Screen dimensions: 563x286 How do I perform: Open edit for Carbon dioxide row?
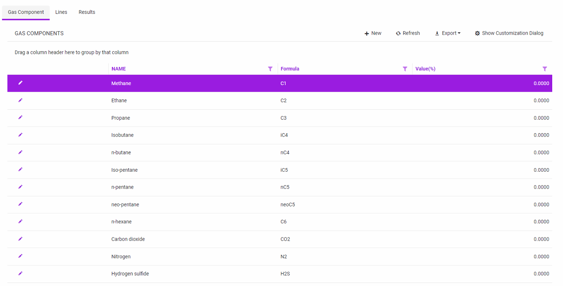click(x=20, y=239)
